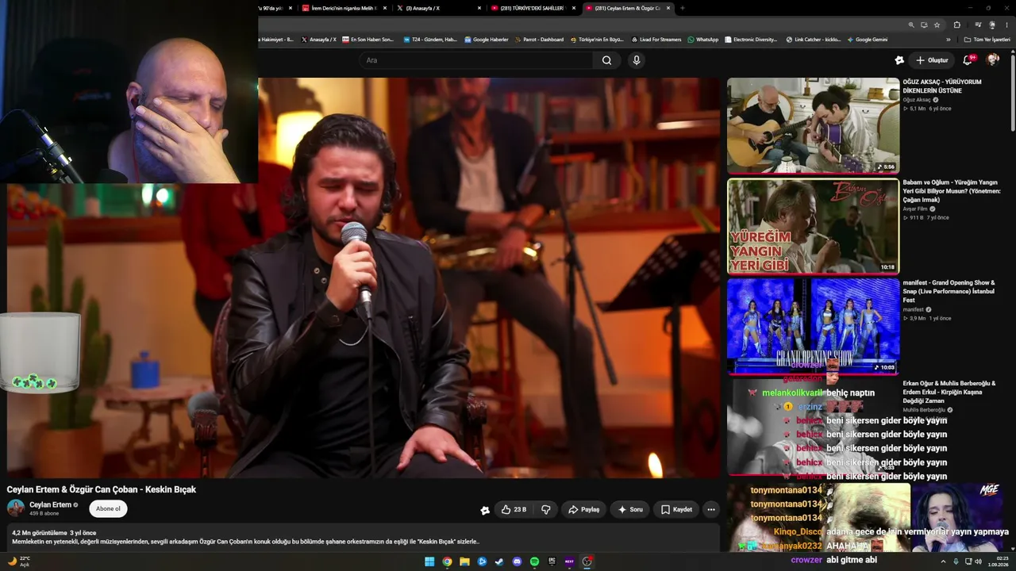Open the YouTube account avatar menu
The height and width of the screenshot is (571, 1016).
point(992,60)
